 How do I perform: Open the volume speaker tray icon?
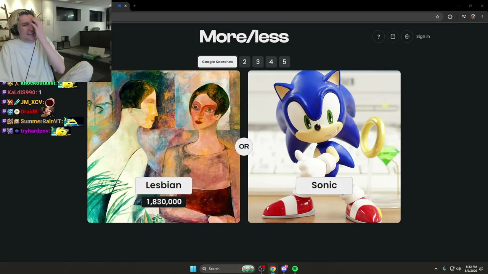458,269
